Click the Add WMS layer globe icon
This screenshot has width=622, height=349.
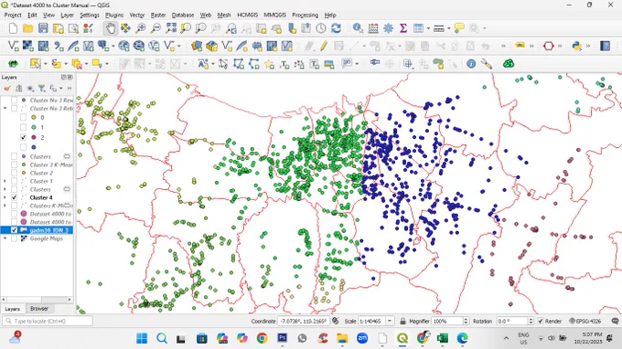123,46
